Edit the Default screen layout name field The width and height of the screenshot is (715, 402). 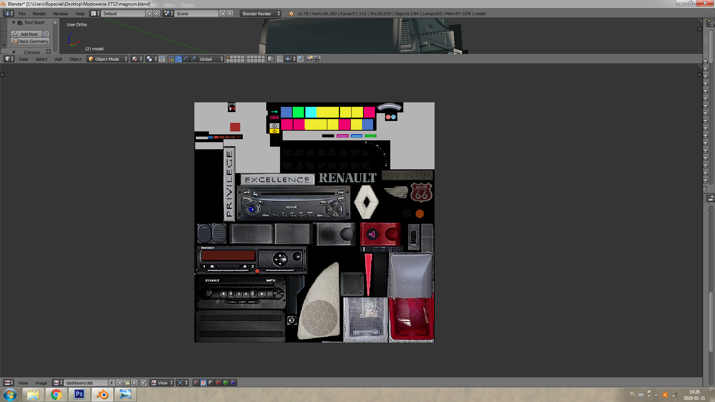pyautogui.click(x=123, y=14)
